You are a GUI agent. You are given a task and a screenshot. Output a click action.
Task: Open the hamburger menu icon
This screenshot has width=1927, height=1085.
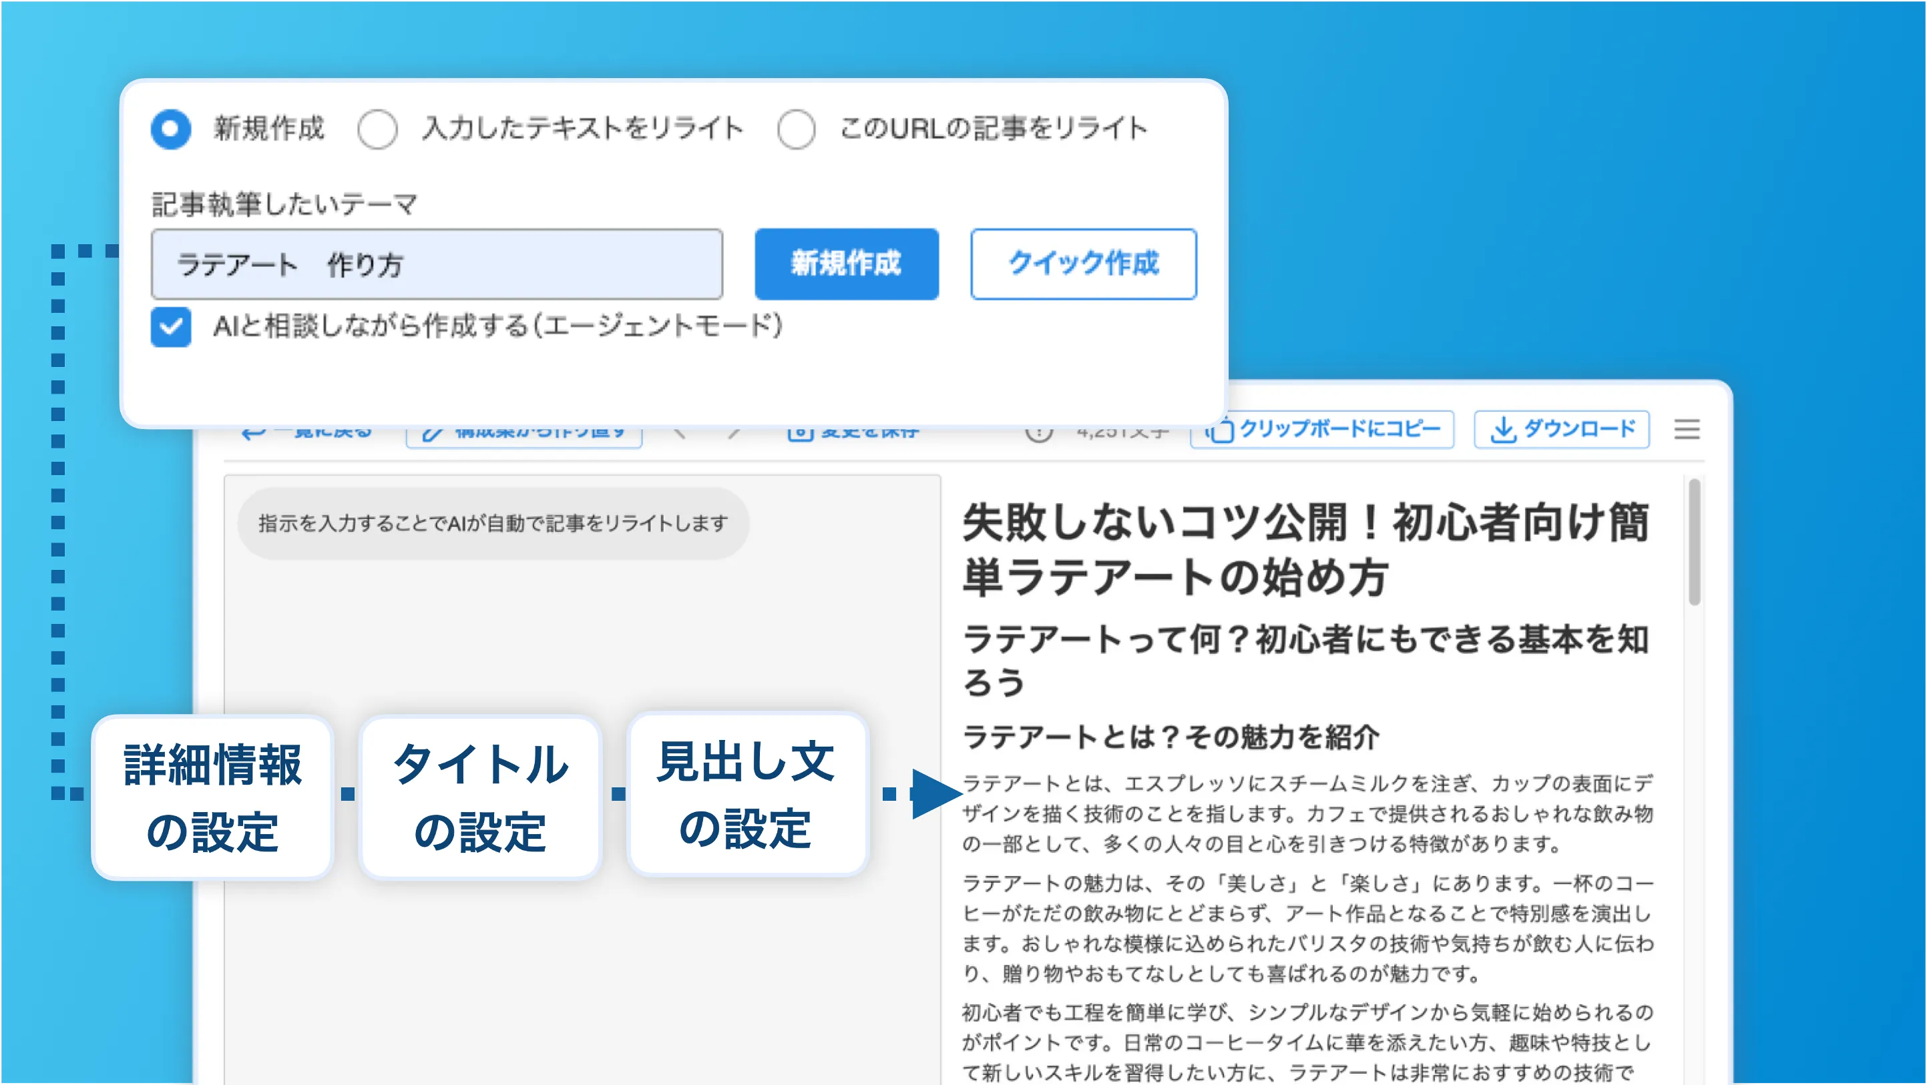coord(1686,429)
